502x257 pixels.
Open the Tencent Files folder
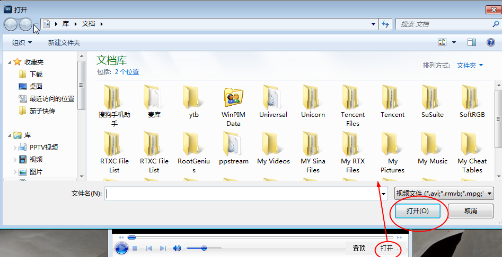[353, 106]
